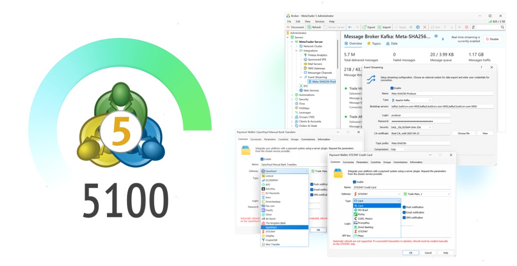Viewport: 517px width, 266px height.
Task: Open the Type dropdown showing Card
Action: click(377, 201)
